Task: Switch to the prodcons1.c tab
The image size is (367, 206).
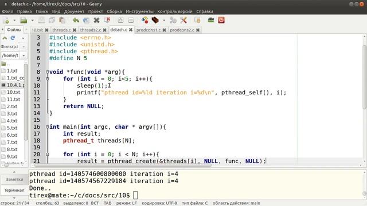Action: 149,30
